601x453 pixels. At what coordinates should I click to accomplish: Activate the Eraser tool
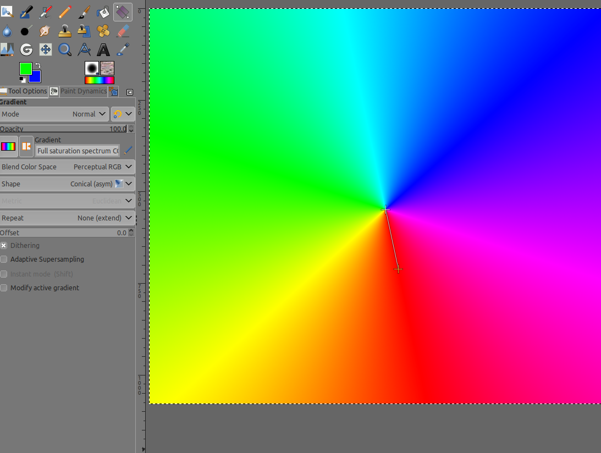coord(123,30)
